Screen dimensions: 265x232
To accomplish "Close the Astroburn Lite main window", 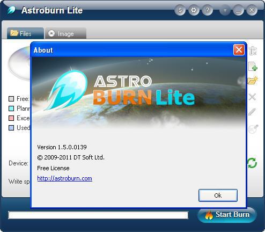I will coord(252,10).
